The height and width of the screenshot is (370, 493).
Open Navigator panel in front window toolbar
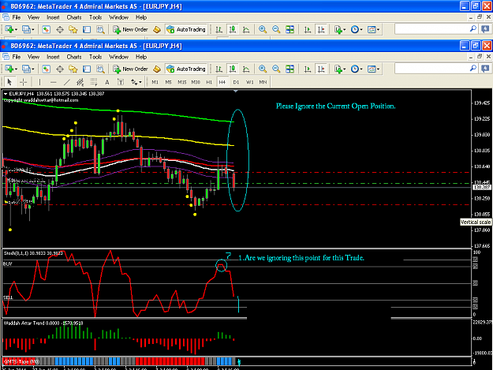73,69
